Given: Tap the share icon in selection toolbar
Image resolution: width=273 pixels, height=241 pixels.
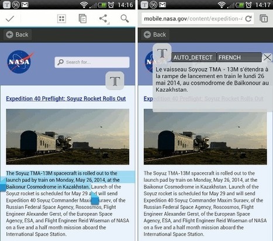Looking at the screenshot, I should 103,19.
